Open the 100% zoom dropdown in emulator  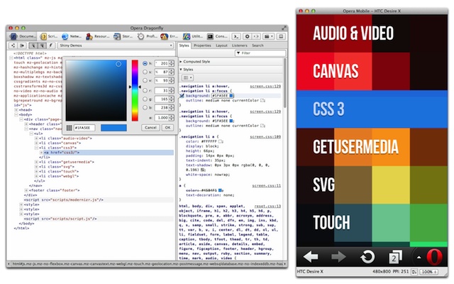[429, 272]
